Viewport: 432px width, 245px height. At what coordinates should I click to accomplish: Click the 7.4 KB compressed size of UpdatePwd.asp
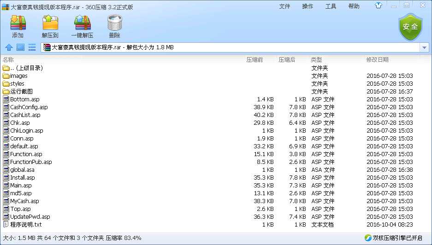[297, 217]
